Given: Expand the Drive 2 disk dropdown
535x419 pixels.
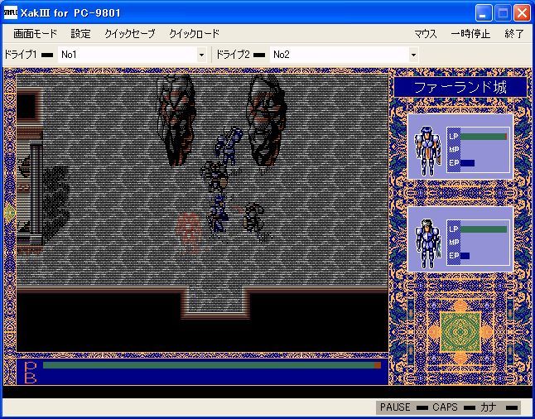Looking at the screenshot, I should click(413, 55).
